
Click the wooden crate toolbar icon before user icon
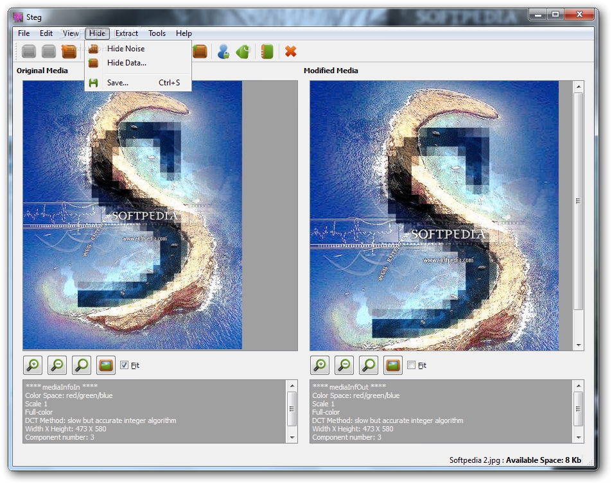(200, 51)
